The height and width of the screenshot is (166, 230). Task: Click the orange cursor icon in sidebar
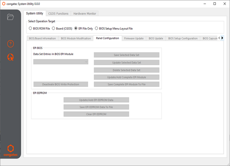[x=10, y=57]
